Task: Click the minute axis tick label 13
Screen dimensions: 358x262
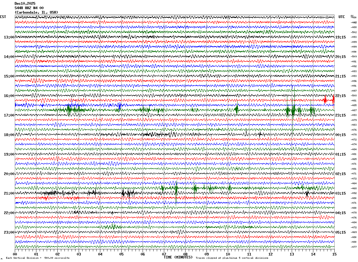Action: (x=292, y=254)
